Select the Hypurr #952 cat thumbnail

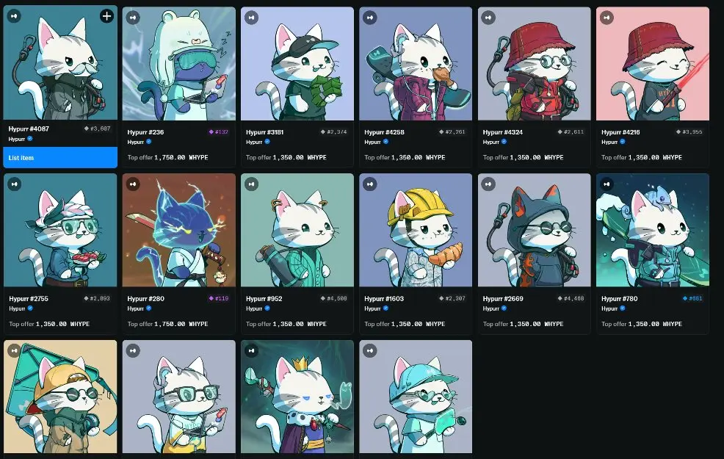297,230
